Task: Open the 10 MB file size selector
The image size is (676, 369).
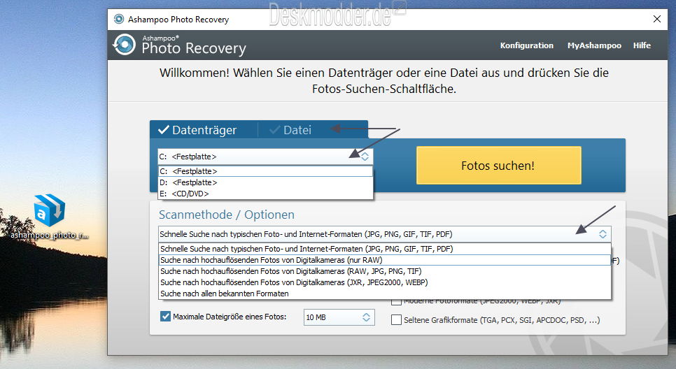Action: point(339,317)
